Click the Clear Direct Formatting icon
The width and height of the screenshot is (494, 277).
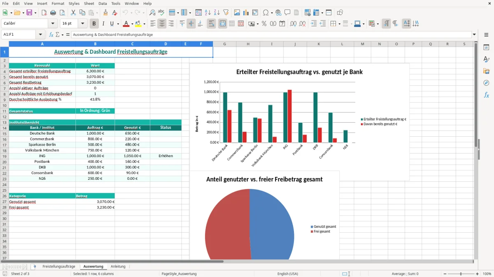114,13
